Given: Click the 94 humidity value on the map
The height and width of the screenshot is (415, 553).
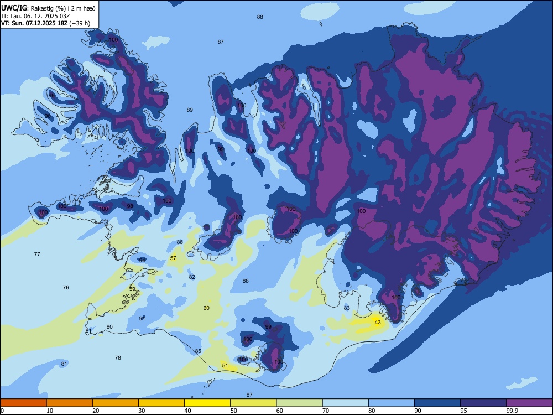Looking at the screenshot, I should 142,260.
